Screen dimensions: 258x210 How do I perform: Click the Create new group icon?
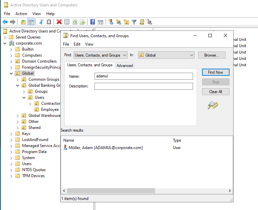[119, 22]
